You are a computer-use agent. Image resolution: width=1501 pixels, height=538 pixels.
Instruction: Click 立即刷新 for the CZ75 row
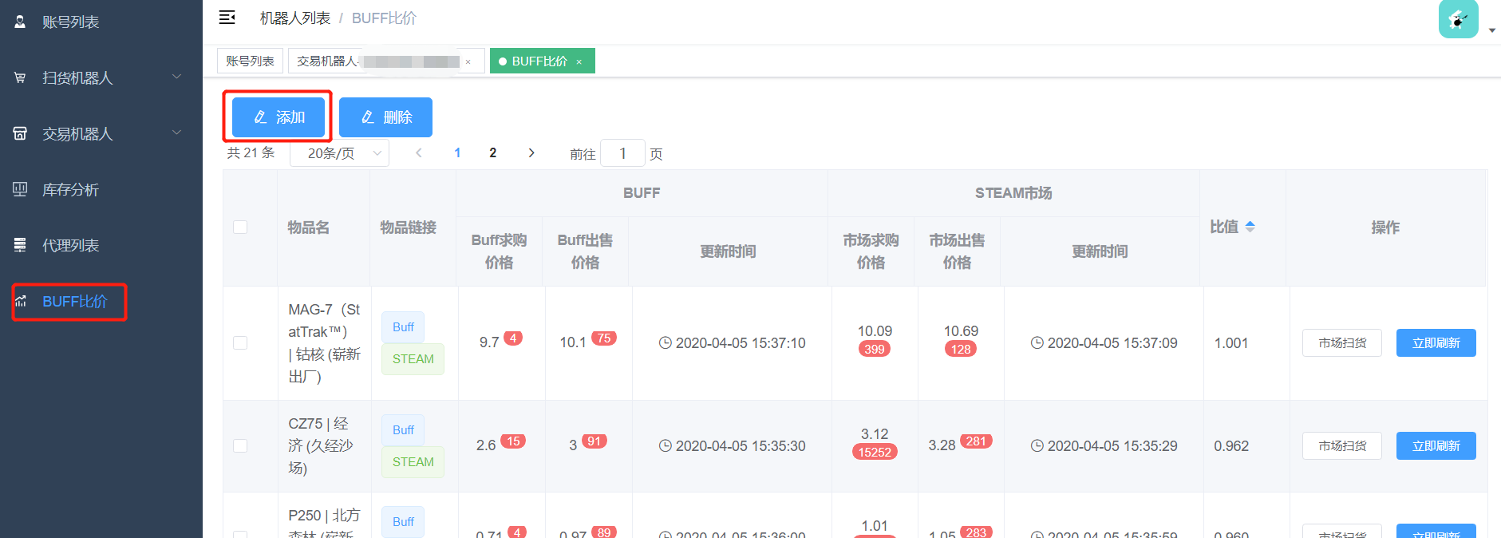click(1436, 445)
